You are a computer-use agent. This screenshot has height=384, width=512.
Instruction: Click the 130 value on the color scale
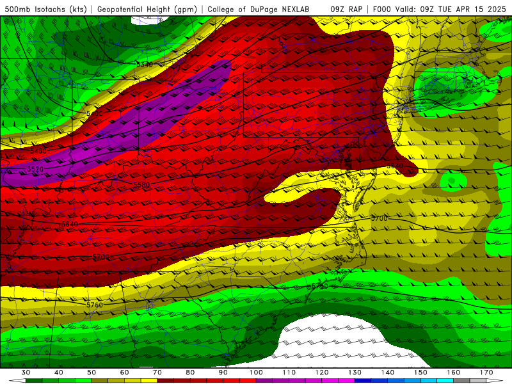pyautogui.click(x=355, y=372)
